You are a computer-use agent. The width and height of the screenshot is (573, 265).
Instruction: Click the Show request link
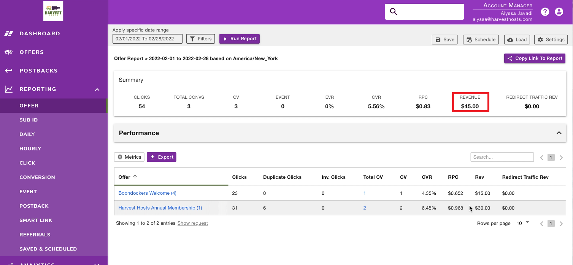193,223
